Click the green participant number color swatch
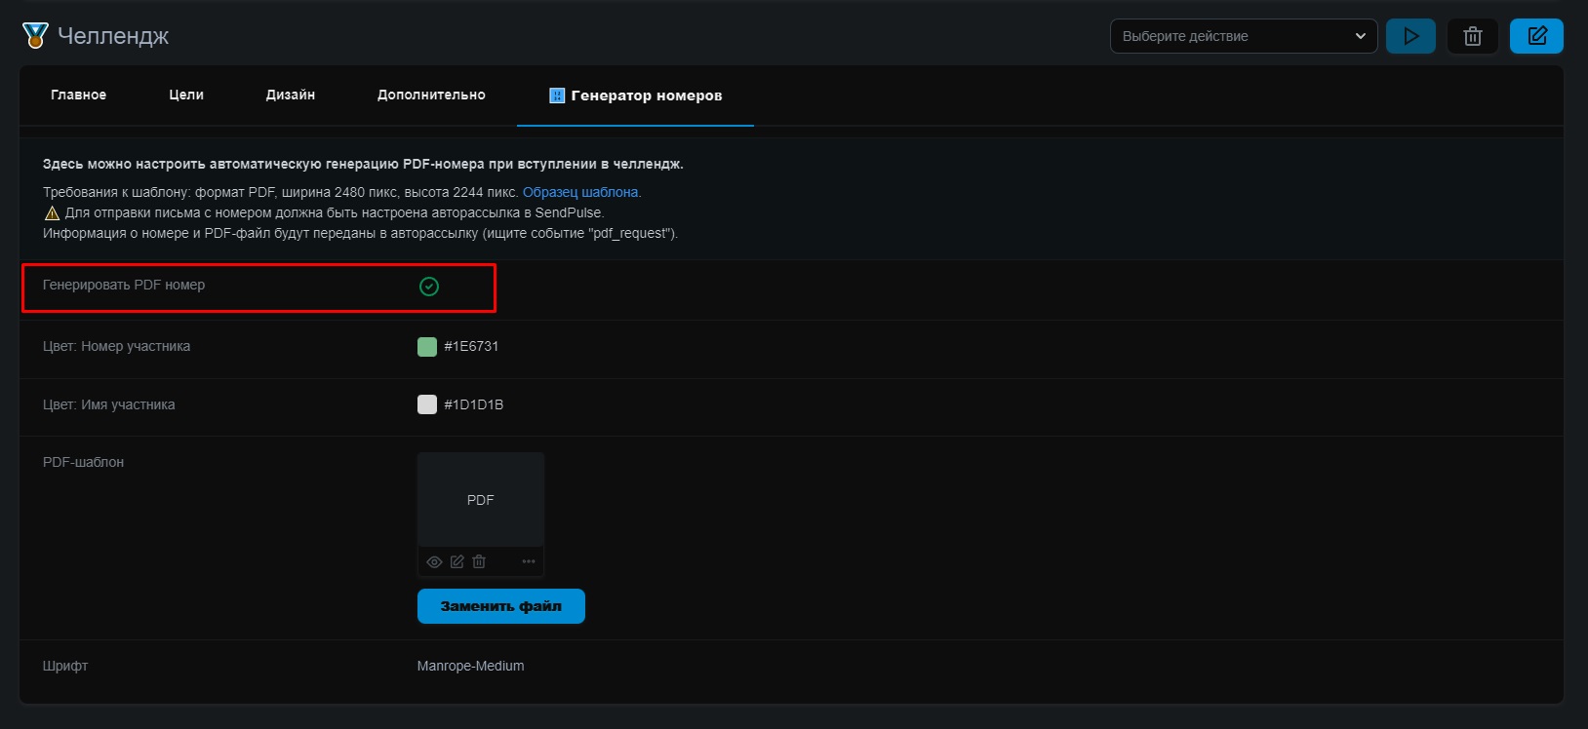 click(x=427, y=347)
